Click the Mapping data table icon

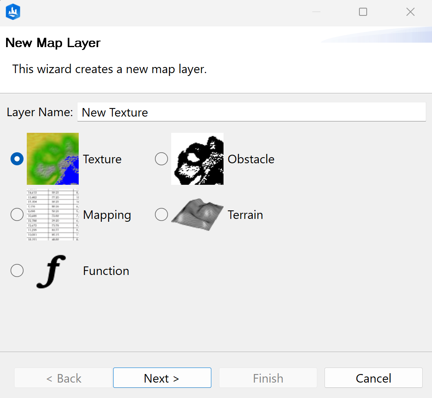pyautogui.click(x=52, y=214)
